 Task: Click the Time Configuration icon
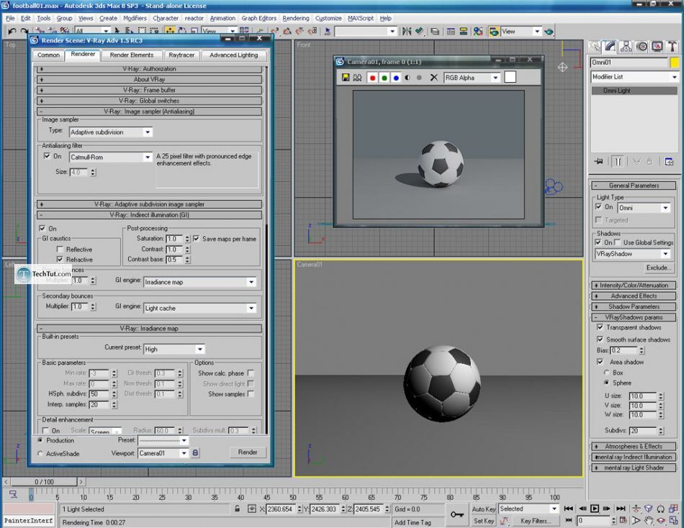(x=623, y=520)
